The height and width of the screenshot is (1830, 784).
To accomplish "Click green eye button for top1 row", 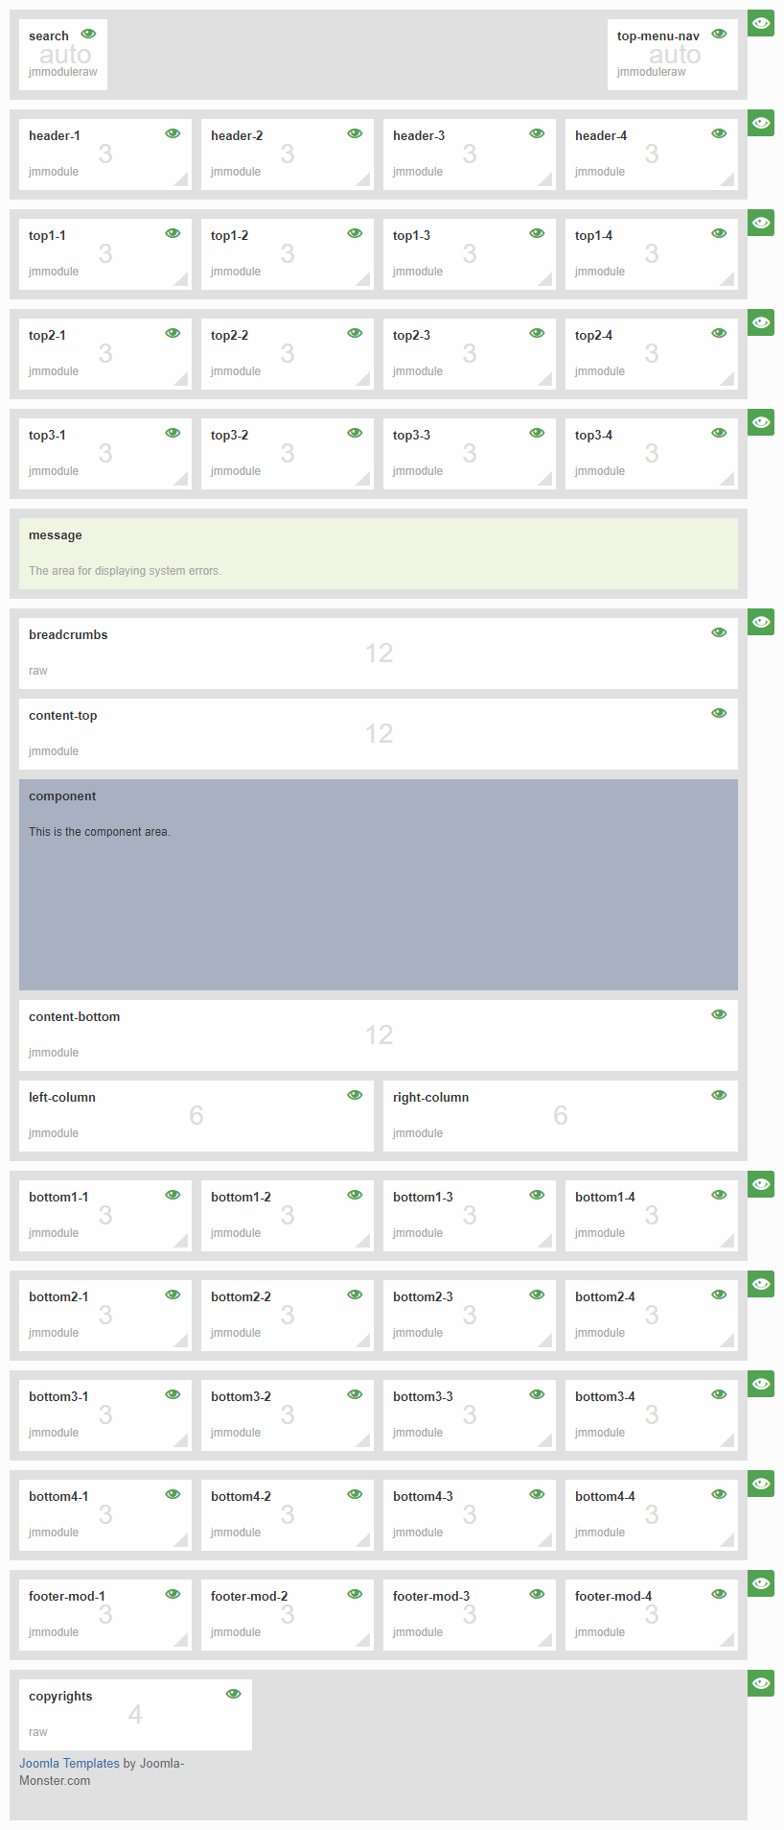I will [x=761, y=223].
